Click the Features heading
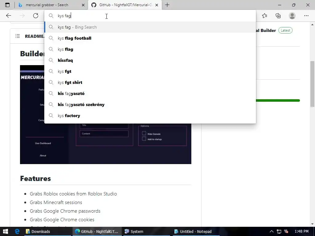This screenshot has width=315, height=236. click(35, 179)
